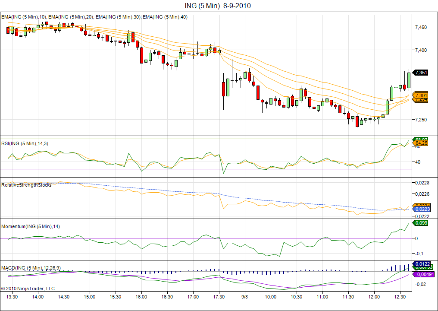
Task: Click the -0,02 MACD axis label
Action: [x=421, y=284]
